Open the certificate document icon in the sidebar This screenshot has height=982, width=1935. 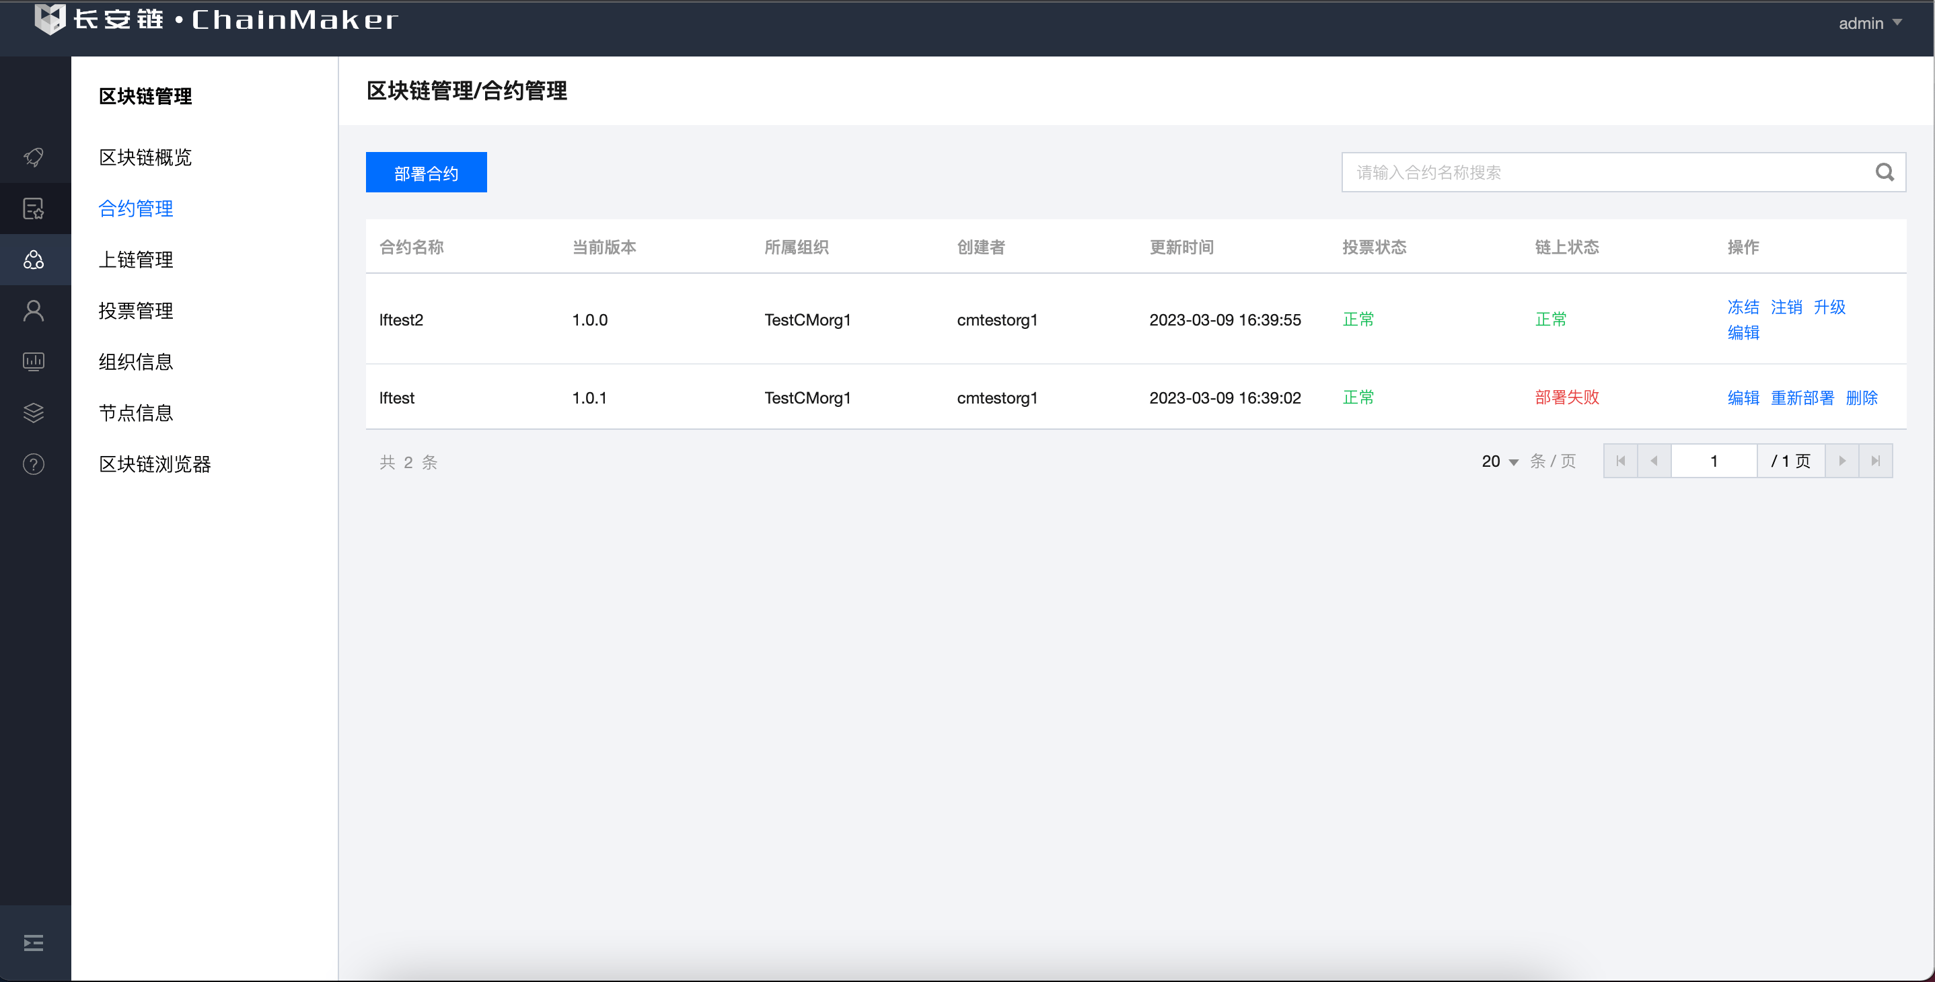[x=34, y=209]
